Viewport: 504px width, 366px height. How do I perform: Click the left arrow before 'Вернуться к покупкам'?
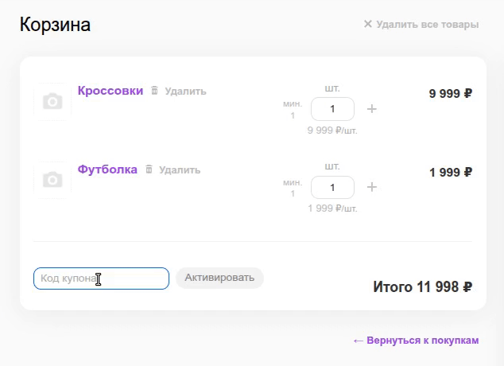click(x=358, y=341)
